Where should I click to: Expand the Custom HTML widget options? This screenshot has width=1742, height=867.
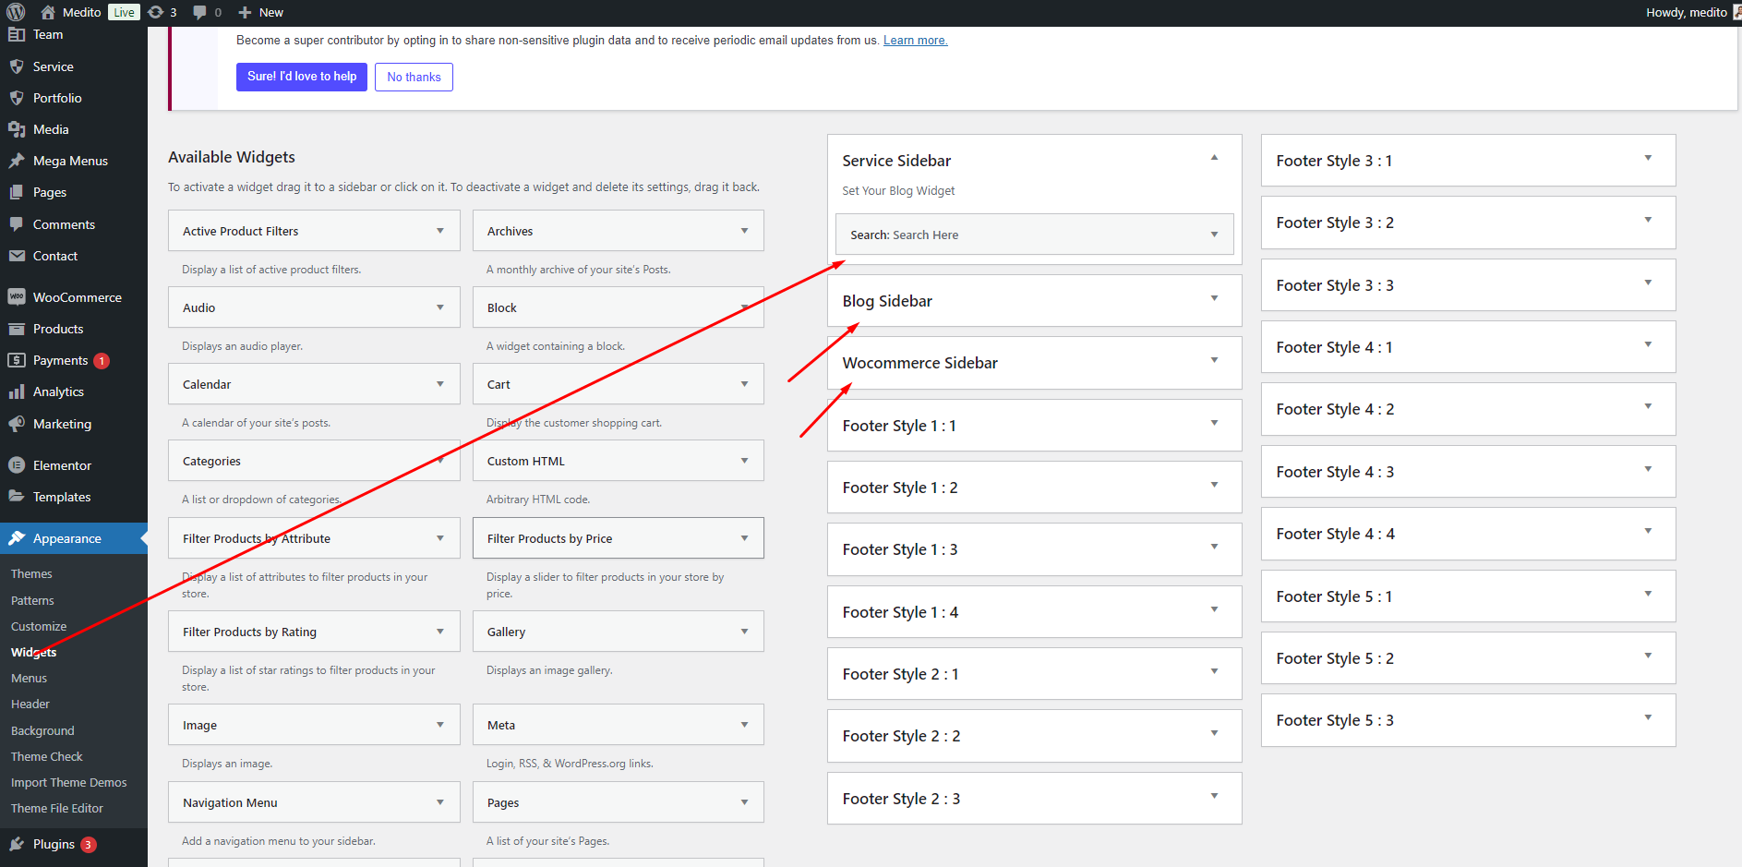[744, 461]
